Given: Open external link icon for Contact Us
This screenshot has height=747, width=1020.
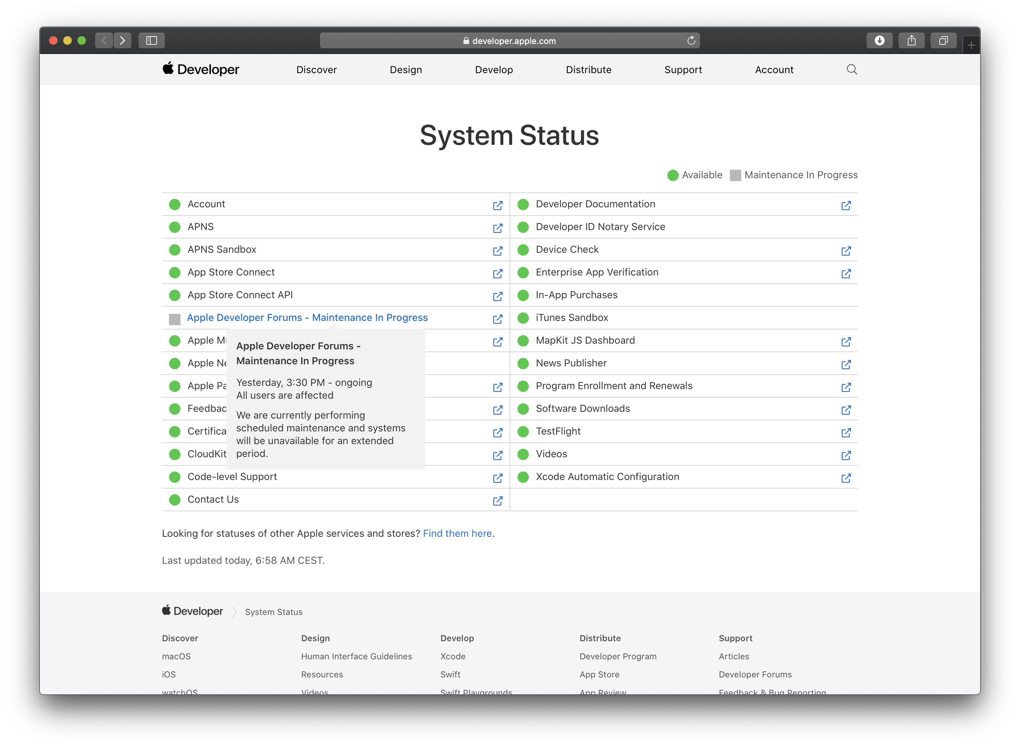Looking at the screenshot, I should pos(498,501).
